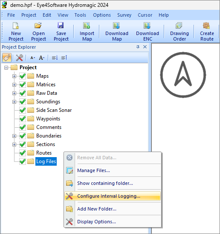Viewport: 220px width, 234px height.
Task: Toggle the Side Scan Sonar checkbox
Action: point(23,110)
